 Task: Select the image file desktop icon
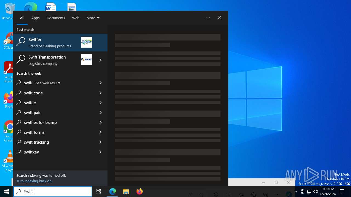tap(72, 7)
